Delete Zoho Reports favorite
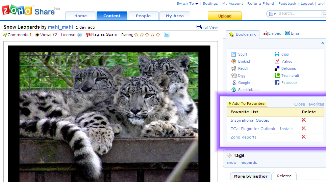 303,137
